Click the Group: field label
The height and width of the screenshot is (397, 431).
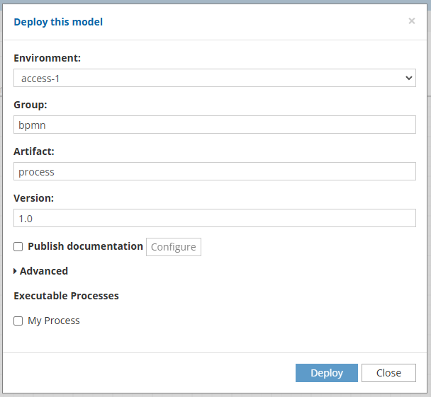coord(30,105)
